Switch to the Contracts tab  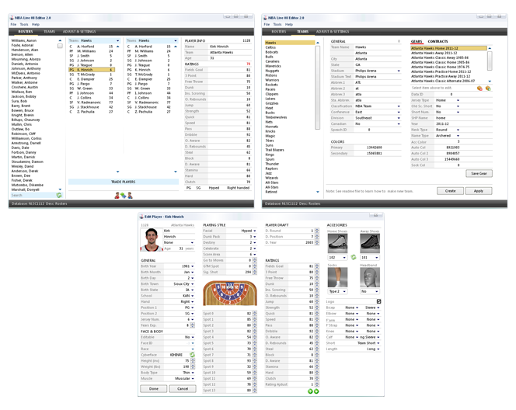438,41
